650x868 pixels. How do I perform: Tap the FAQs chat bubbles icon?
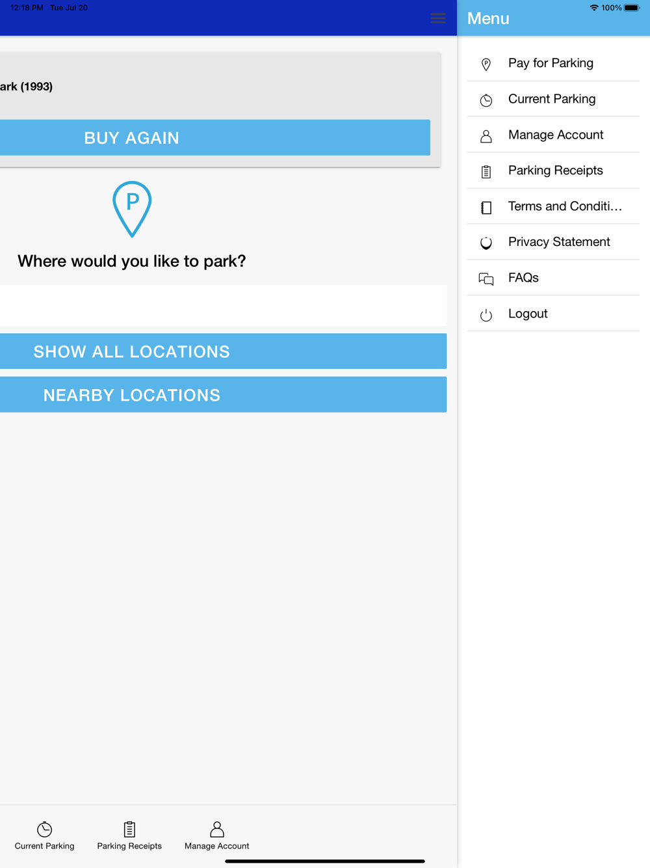[x=486, y=278]
